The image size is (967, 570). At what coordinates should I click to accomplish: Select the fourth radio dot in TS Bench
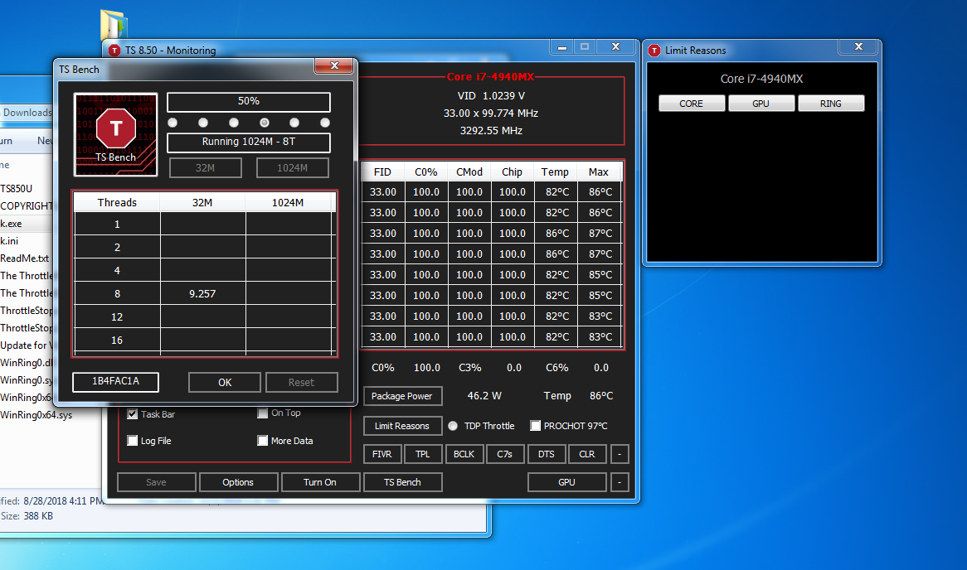pos(264,123)
